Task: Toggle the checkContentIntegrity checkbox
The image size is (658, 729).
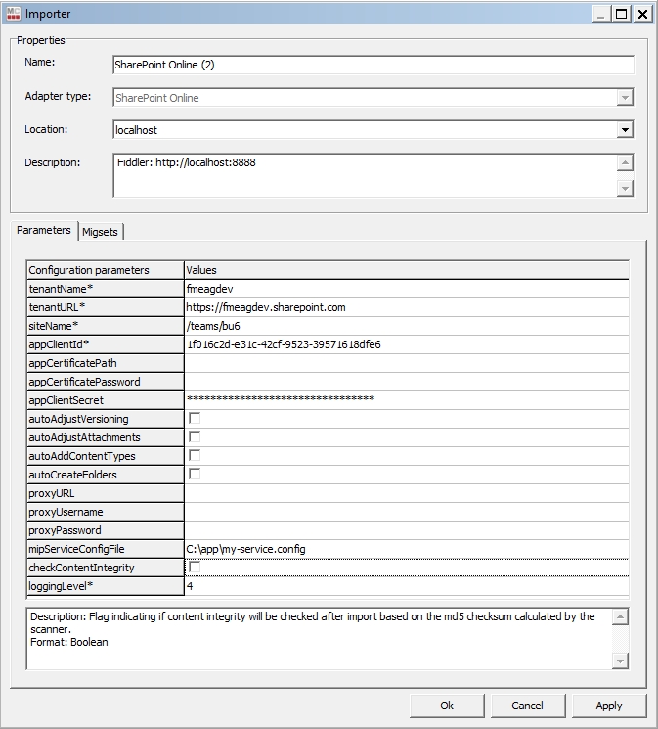Action: coord(195,568)
